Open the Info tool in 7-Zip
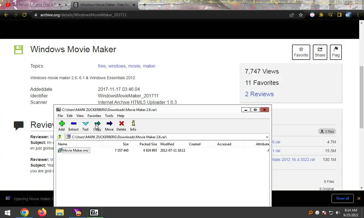Viewport: 364px width, 218px height. [x=133, y=126]
